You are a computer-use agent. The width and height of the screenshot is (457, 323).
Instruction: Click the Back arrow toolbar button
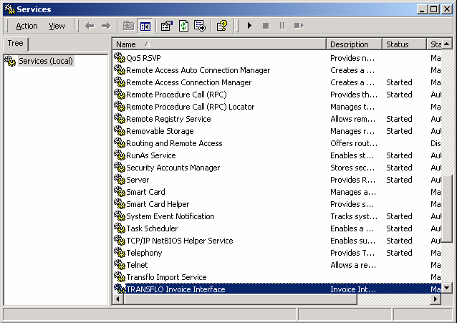[90, 26]
